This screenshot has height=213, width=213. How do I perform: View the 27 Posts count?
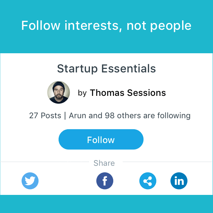45,116
